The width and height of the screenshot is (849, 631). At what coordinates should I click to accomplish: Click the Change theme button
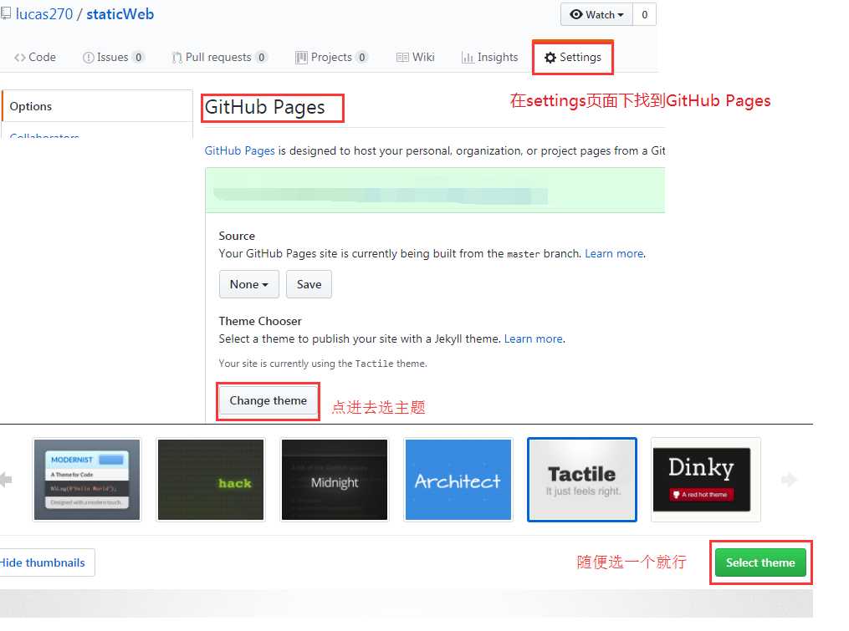[268, 400]
